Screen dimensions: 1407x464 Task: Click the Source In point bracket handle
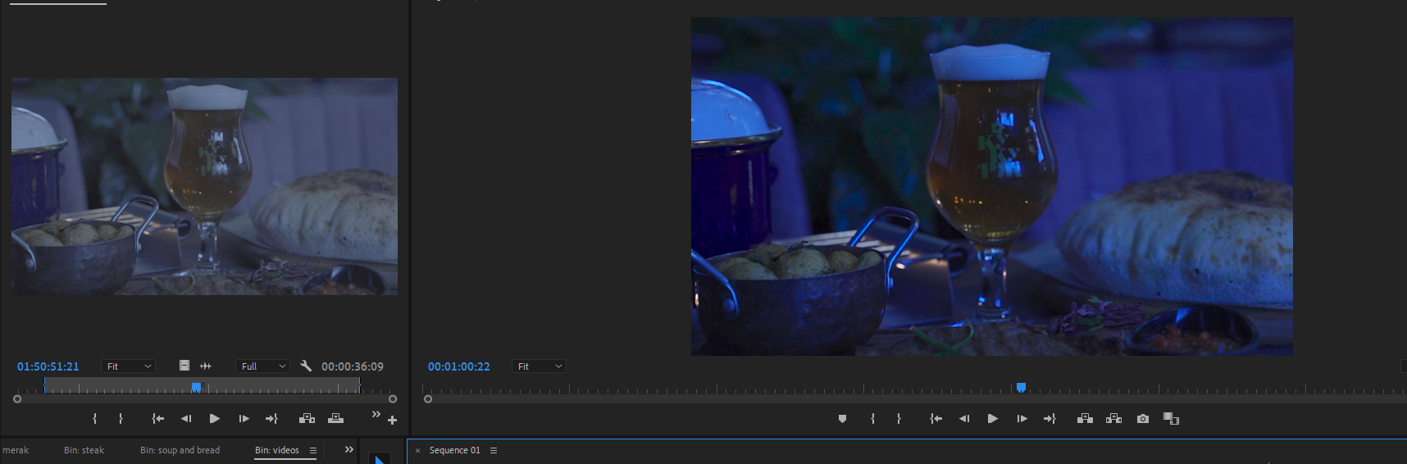[x=45, y=385]
